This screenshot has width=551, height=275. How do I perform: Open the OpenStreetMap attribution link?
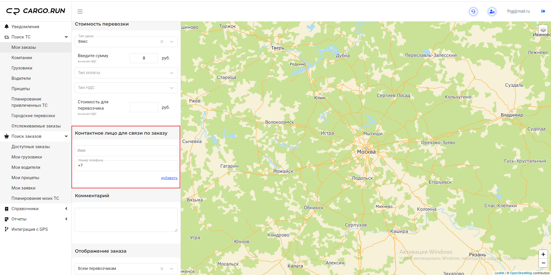[521, 273]
